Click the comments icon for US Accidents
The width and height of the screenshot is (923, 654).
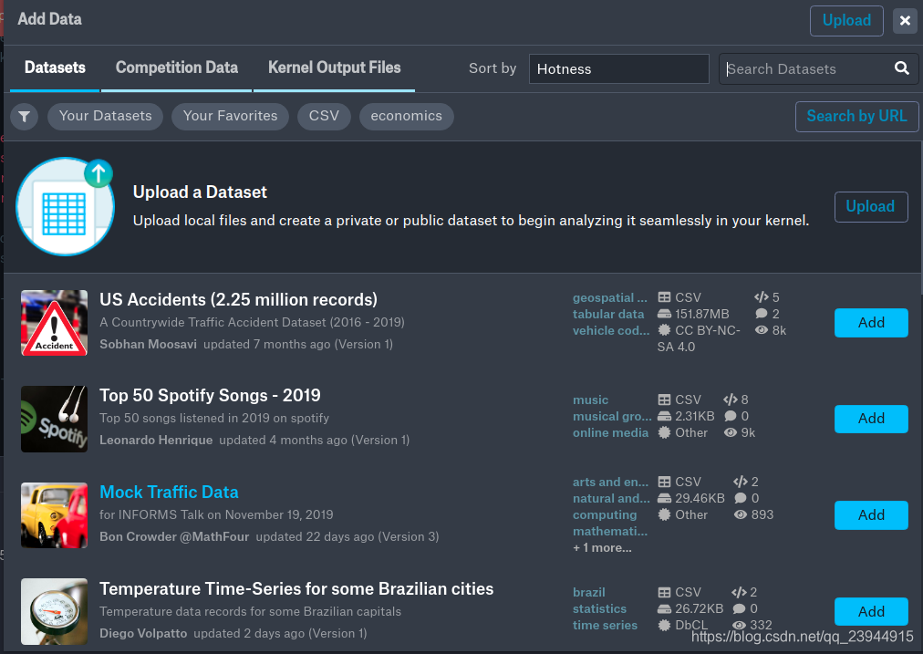point(762,314)
